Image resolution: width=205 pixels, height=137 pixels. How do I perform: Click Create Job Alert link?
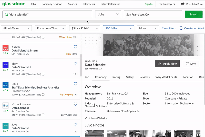194,28
